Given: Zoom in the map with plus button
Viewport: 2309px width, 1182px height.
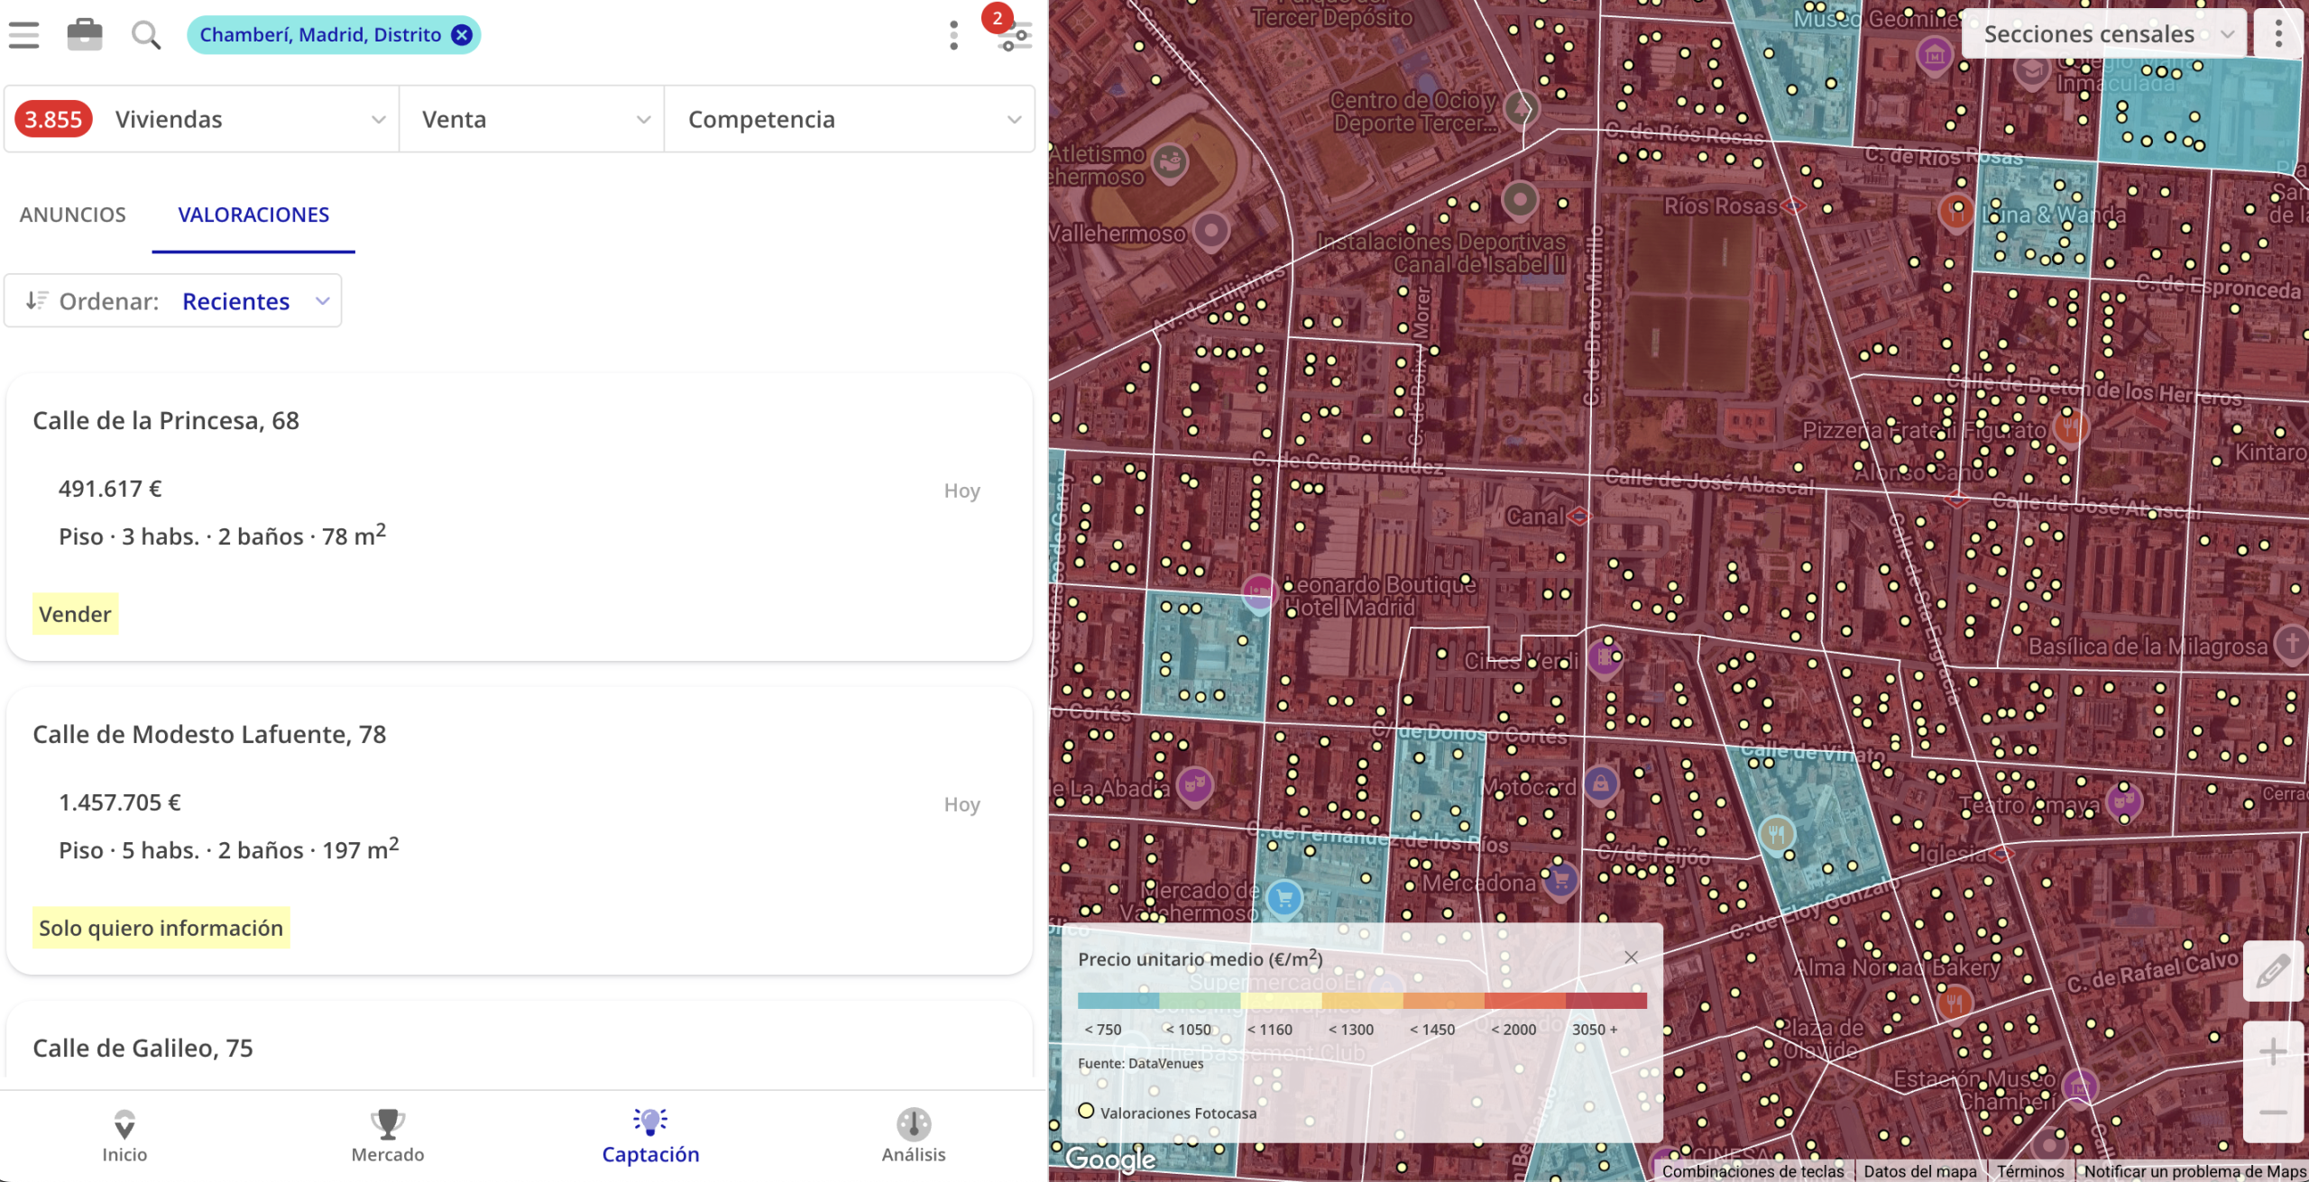Looking at the screenshot, I should click(x=2273, y=1051).
